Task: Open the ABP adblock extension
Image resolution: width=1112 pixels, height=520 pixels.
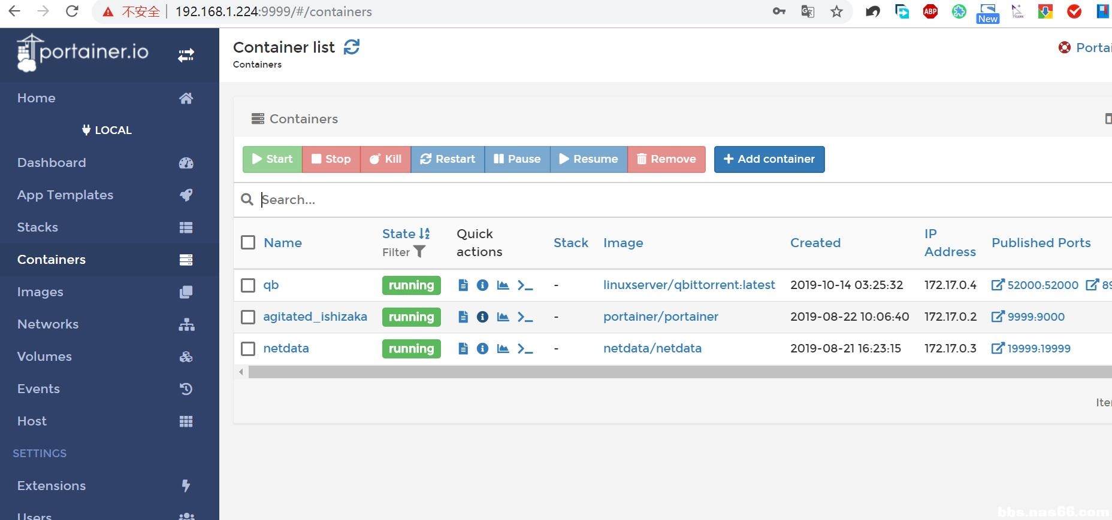Action: point(930,11)
